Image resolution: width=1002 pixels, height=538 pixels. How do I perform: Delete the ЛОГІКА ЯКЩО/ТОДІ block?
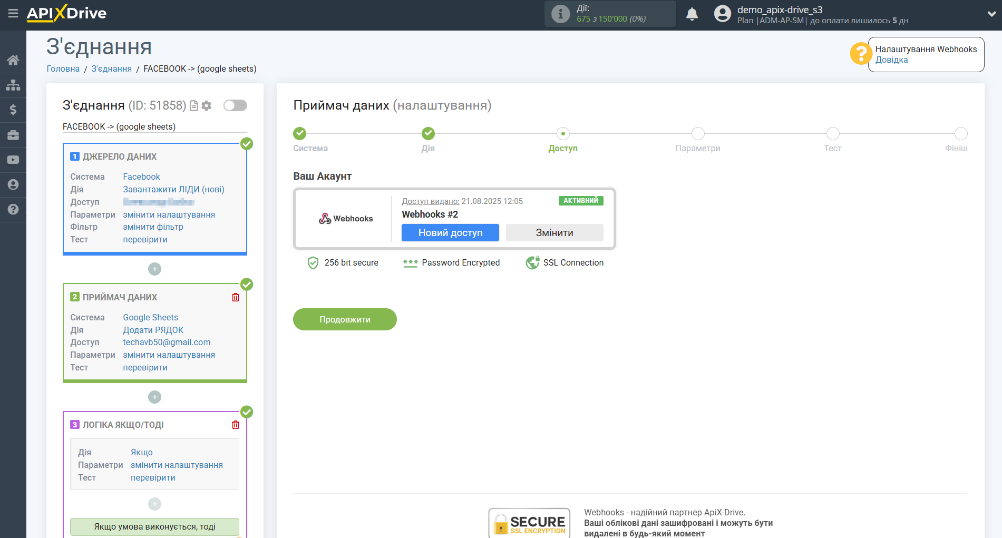coord(236,425)
